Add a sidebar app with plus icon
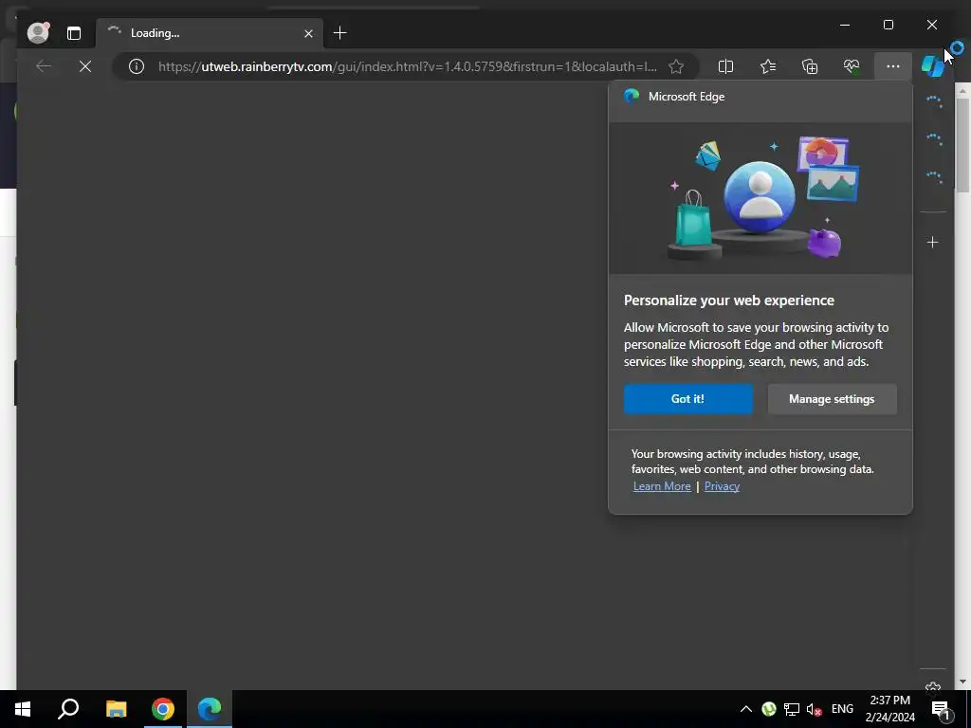 pyautogui.click(x=933, y=242)
